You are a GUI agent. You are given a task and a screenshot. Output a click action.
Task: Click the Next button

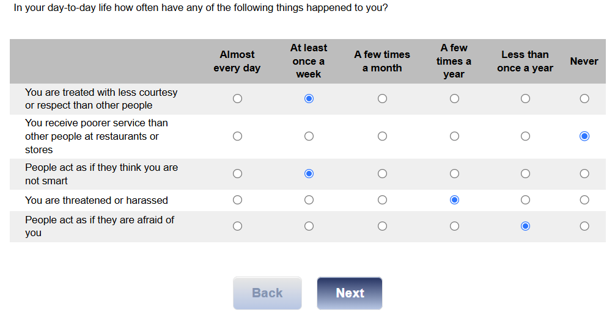pos(350,293)
